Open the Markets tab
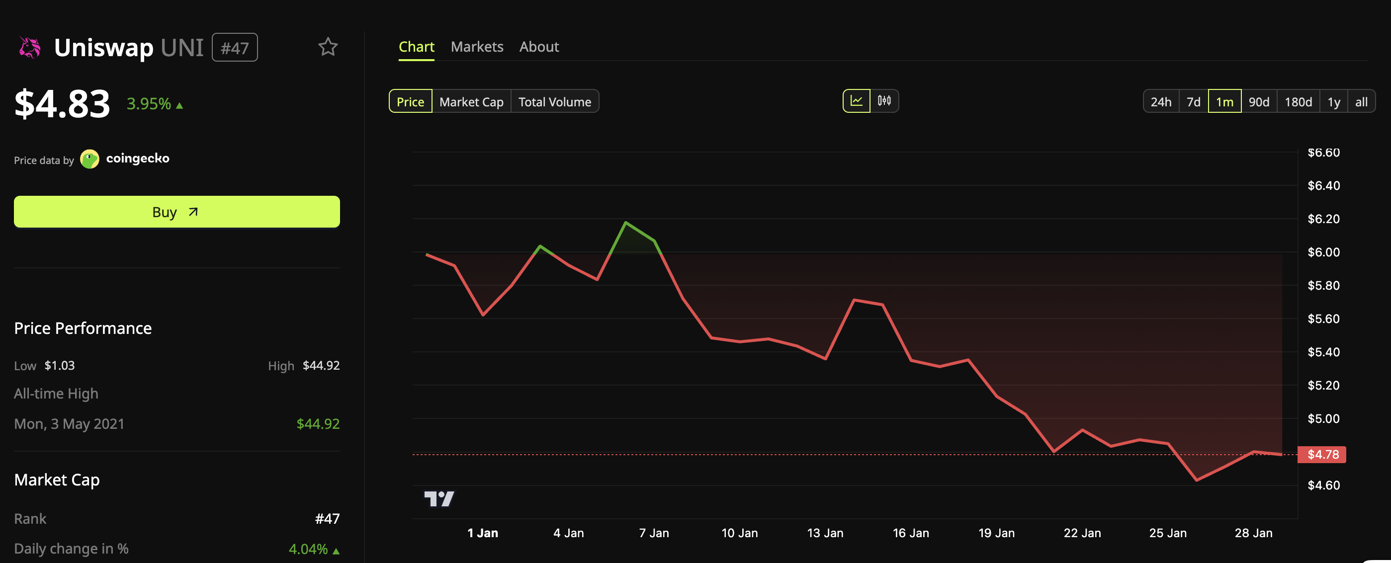 pos(477,47)
